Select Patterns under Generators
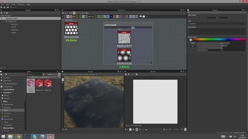Screen dimensions: 248x139 tap(7, 98)
